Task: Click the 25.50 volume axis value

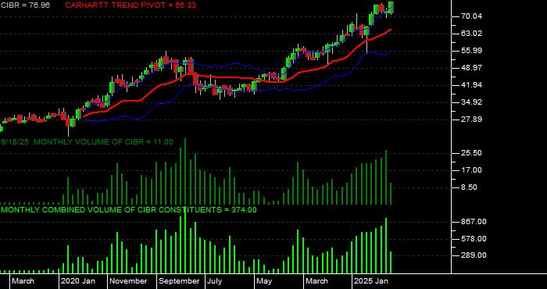Action: [472, 153]
